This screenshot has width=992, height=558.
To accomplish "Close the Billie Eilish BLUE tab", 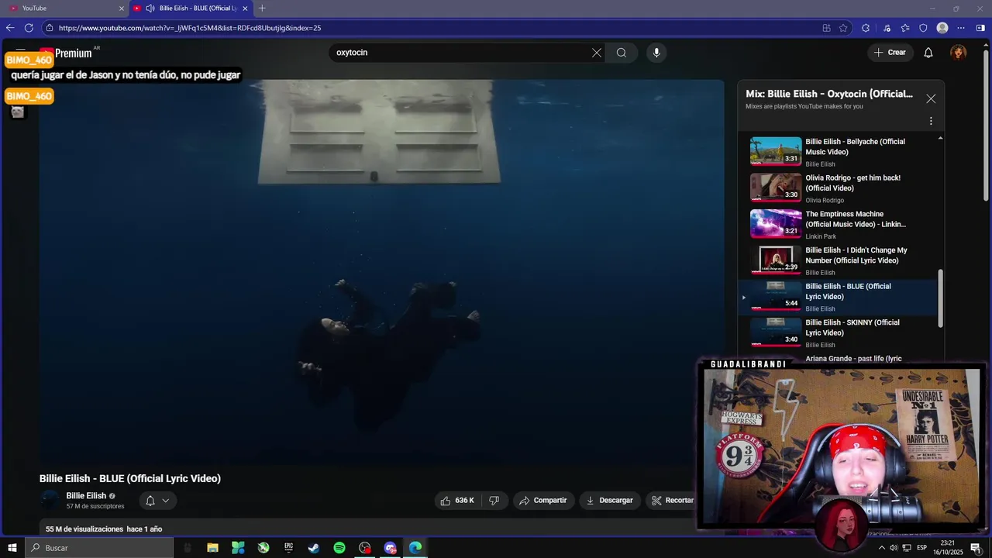I will [x=245, y=9].
